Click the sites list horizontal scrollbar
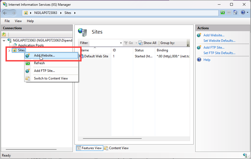The image size is (251, 159). [x=112, y=139]
